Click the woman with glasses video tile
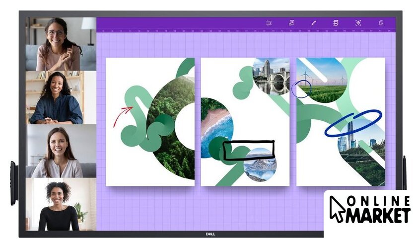 tap(61, 44)
